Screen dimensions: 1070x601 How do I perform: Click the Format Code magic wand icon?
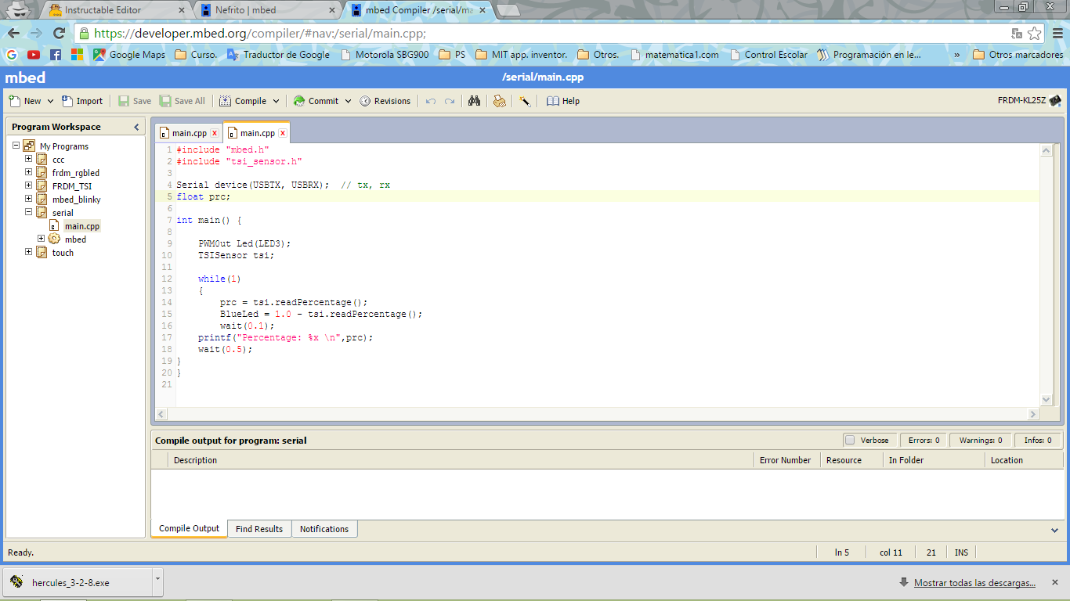[525, 101]
